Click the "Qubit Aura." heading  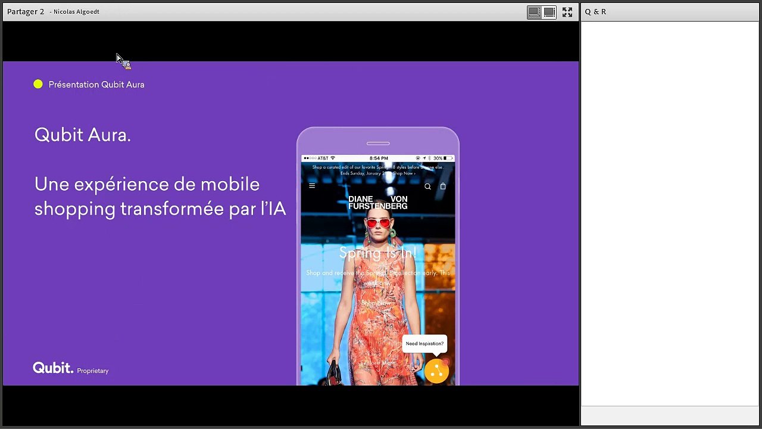82,135
